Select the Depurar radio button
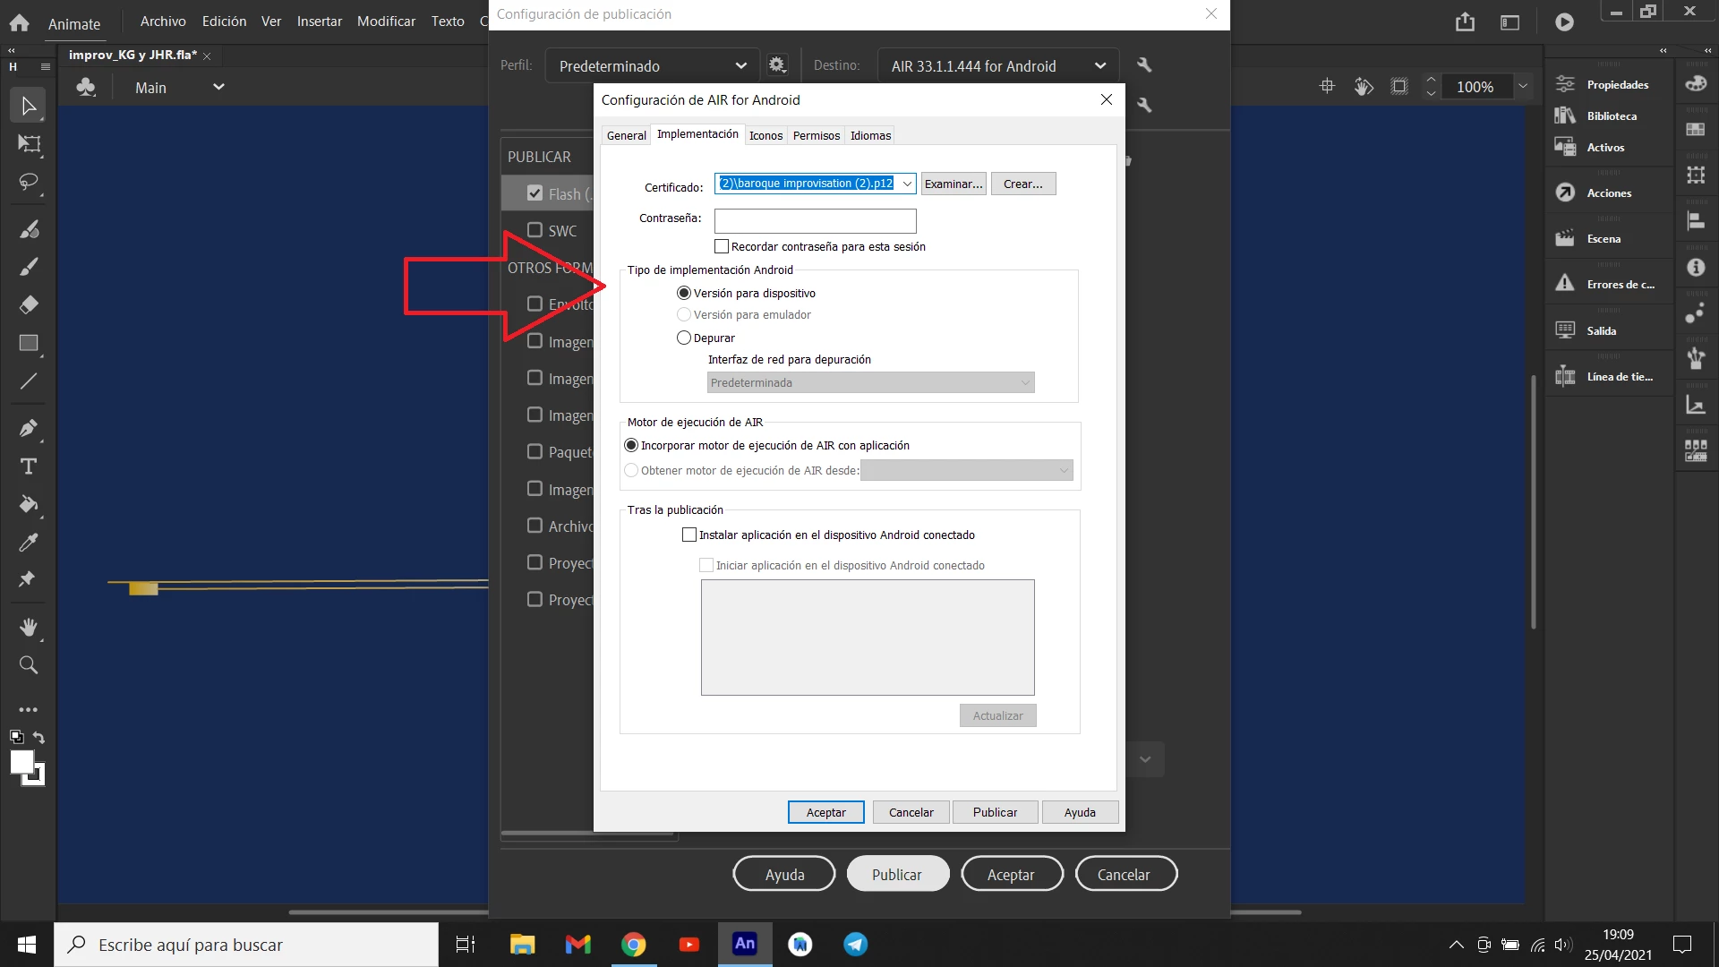The image size is (1719, 967). (684, 338)
